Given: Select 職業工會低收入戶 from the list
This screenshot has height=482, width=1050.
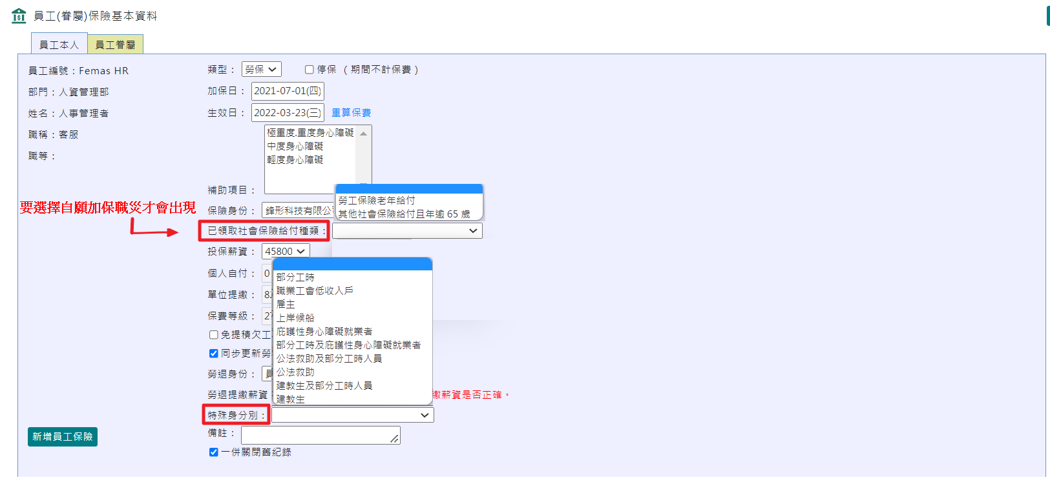Looking at the screenshot, I should (x=315, y=291).
